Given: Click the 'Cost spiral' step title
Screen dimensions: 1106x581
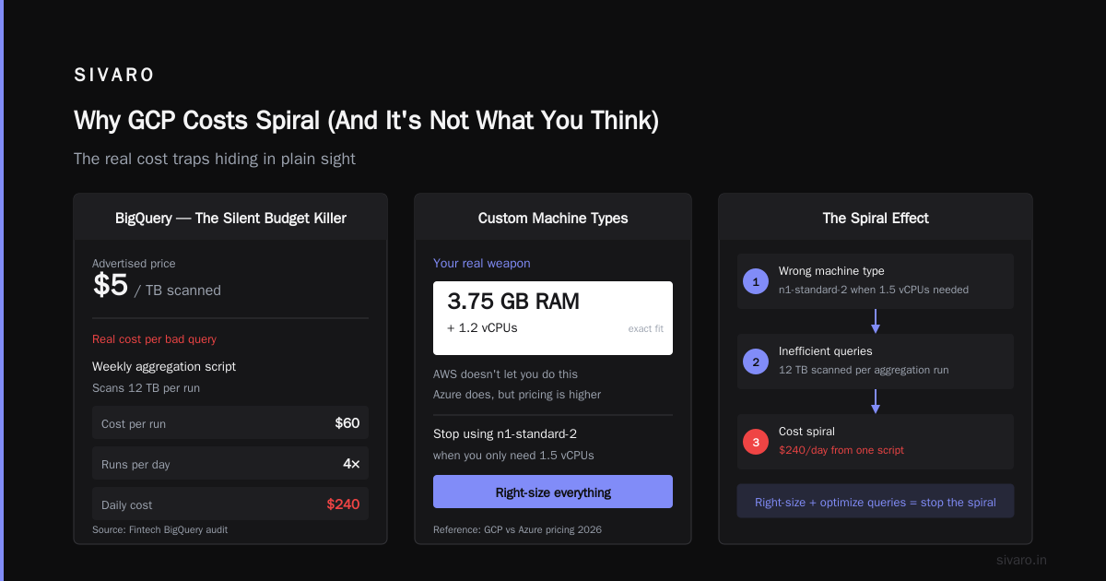Looking at the screenshot, I should point(806,432).
